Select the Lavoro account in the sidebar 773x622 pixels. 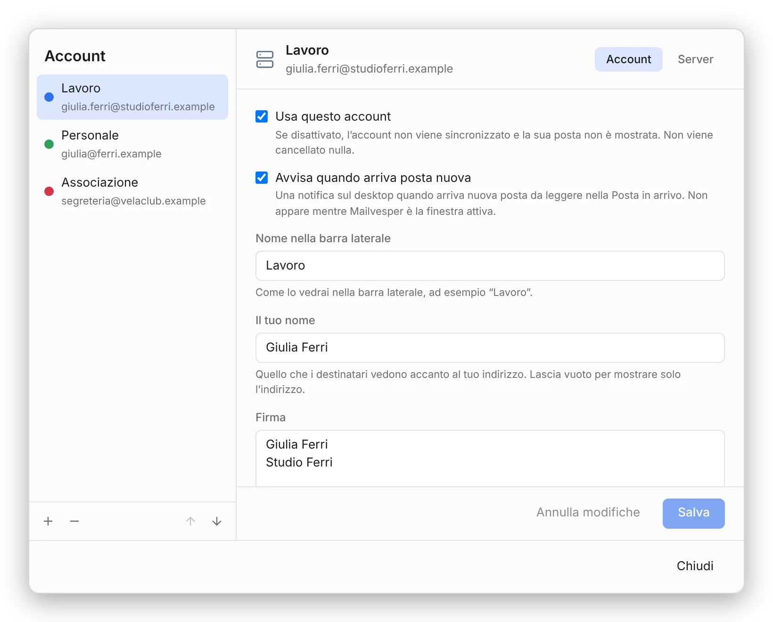point(132,97)
